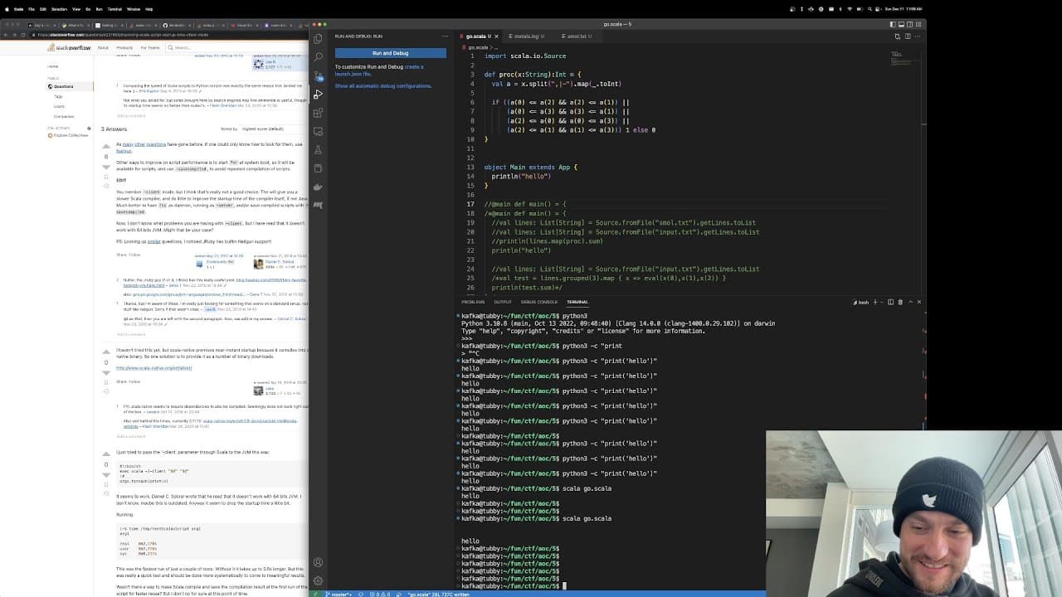Open the Manage gear icon

318,581
